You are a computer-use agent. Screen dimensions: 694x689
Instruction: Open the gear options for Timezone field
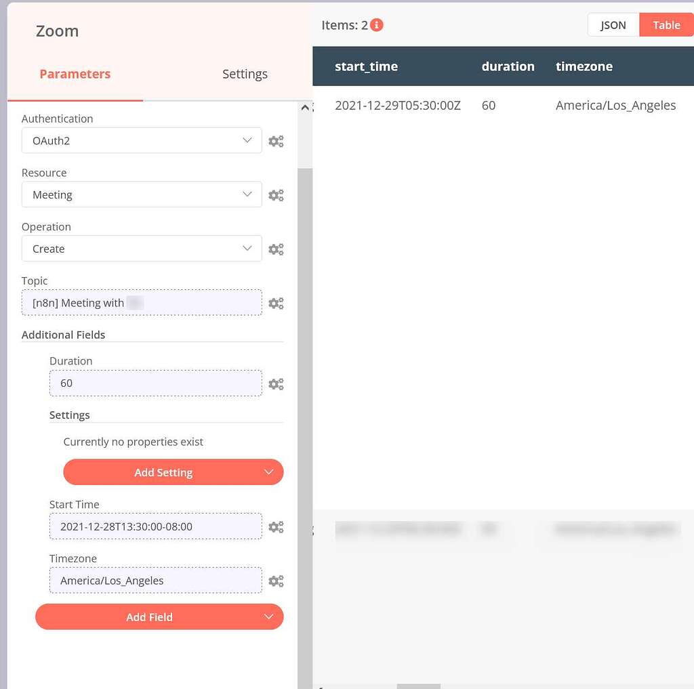277,581
